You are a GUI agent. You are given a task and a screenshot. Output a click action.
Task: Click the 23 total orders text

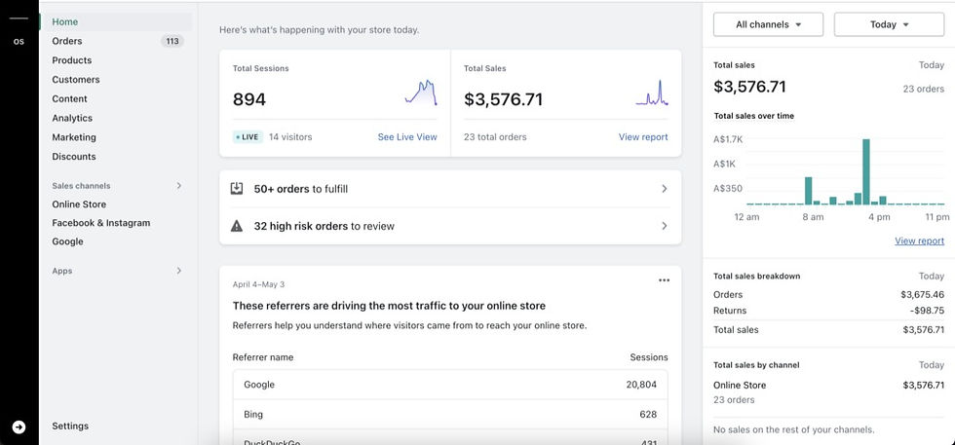click(495, 137)
